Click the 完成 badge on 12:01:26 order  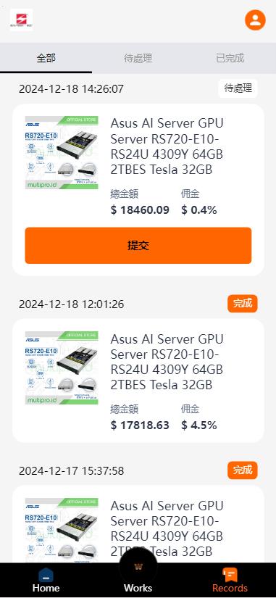(243, 304)
